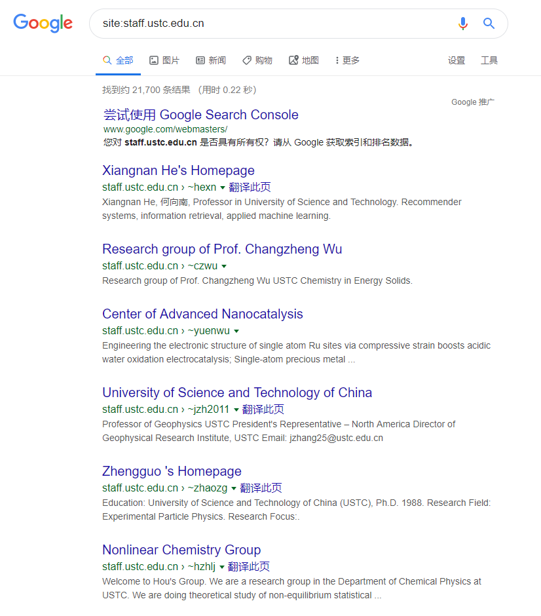Open Research group of Prof. Changzheng Wu

(x=222, y=249)
